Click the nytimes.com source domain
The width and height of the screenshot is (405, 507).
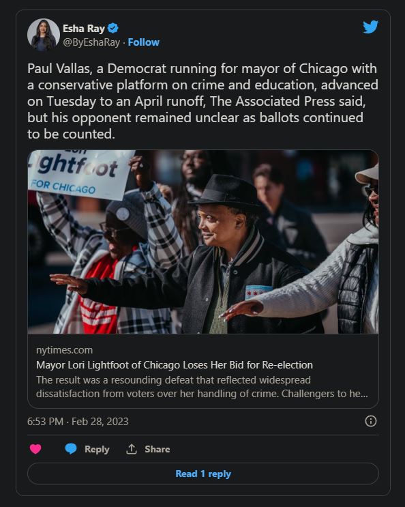(64, 350)
